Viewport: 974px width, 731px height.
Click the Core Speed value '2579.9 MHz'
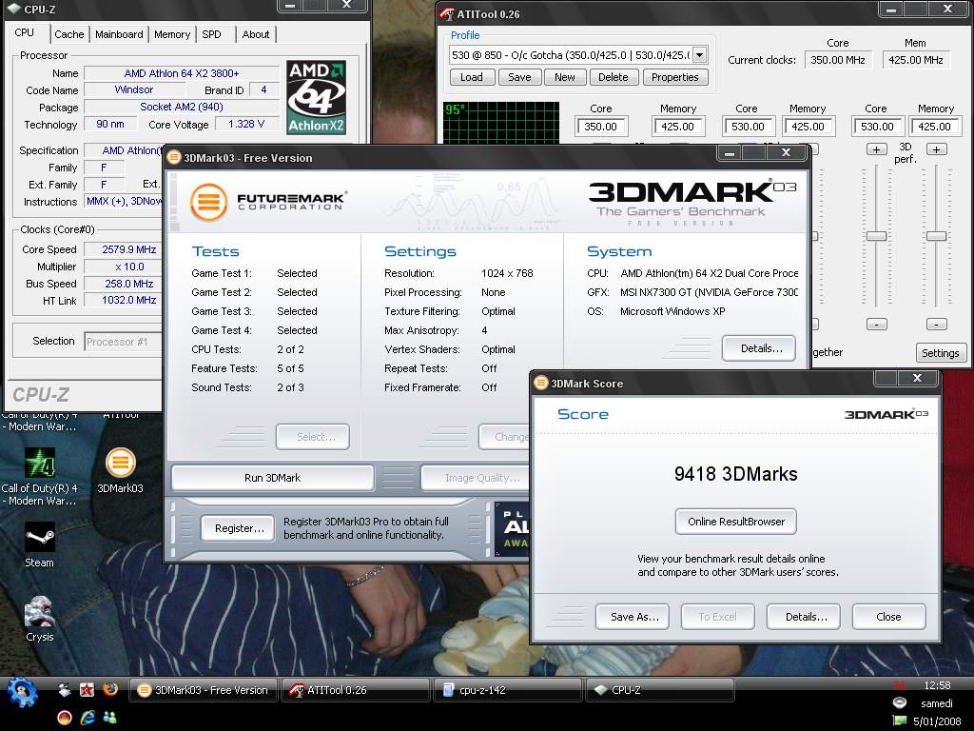tap(129, 249)
